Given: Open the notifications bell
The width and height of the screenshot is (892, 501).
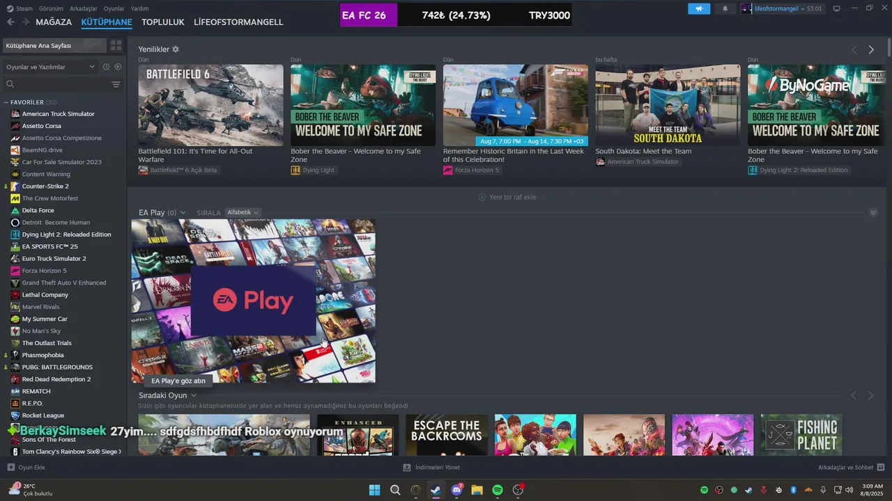Looking at the screenshot, I should click(x=725, y=8).
